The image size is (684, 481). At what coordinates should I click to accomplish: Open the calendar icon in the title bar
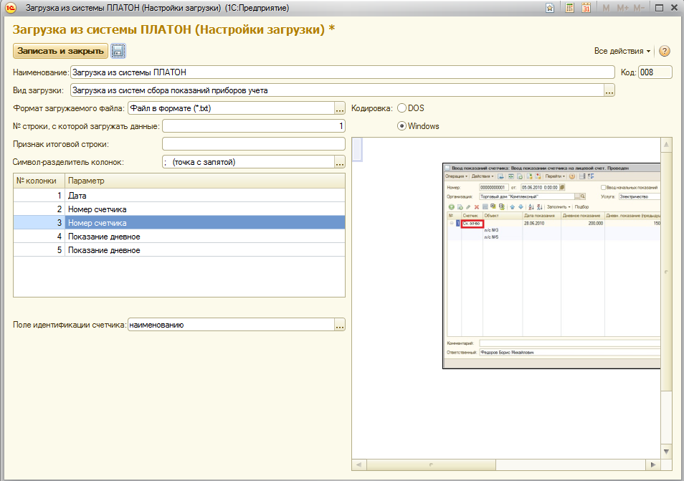(586, 8)
